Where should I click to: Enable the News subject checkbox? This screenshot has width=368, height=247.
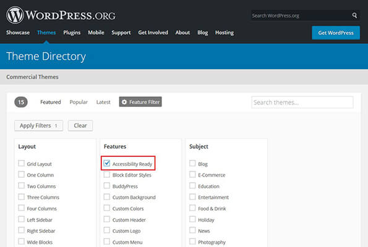192,230
